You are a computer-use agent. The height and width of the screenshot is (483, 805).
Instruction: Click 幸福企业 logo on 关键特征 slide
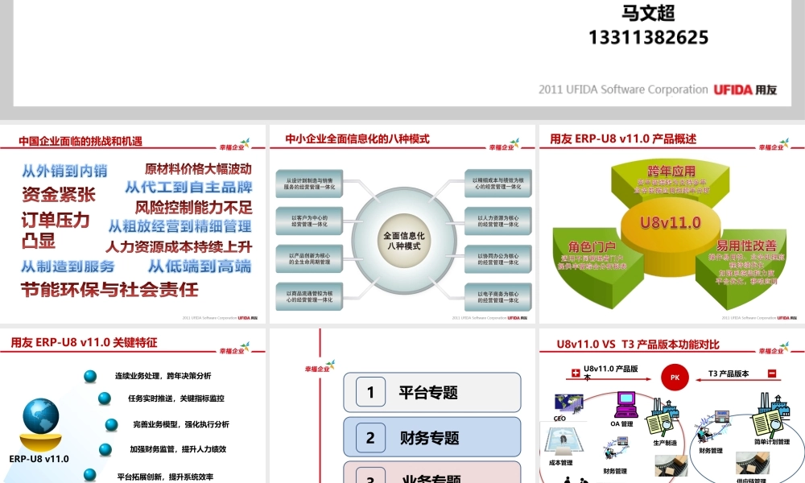[x=234, y=348]
